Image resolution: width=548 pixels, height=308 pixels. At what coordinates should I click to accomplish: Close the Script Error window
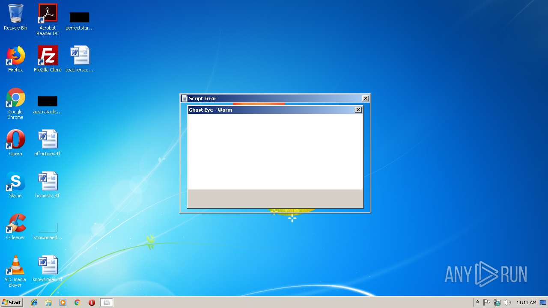tap(366, 98)
